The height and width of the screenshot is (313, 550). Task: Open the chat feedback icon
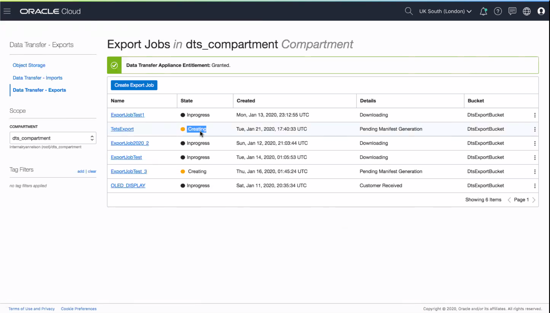coord(512,11)
